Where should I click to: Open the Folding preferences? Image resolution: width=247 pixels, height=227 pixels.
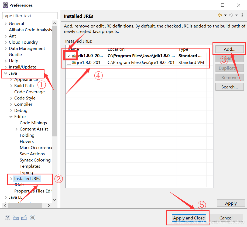click(x=27, y=135)
